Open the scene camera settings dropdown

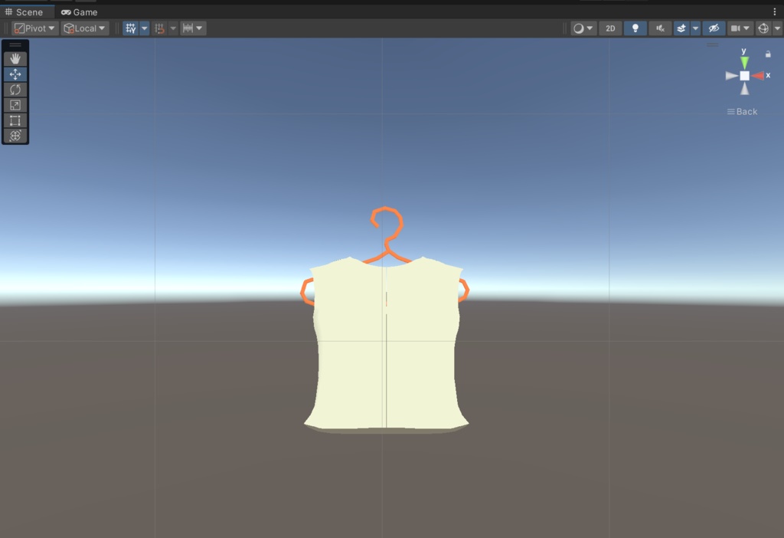740,28
